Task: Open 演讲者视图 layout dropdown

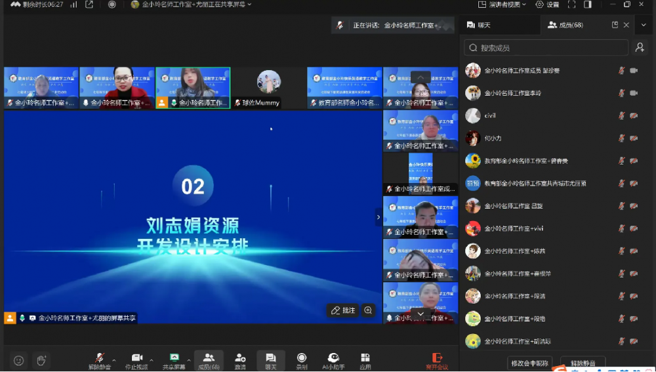Action: point(502,5)
